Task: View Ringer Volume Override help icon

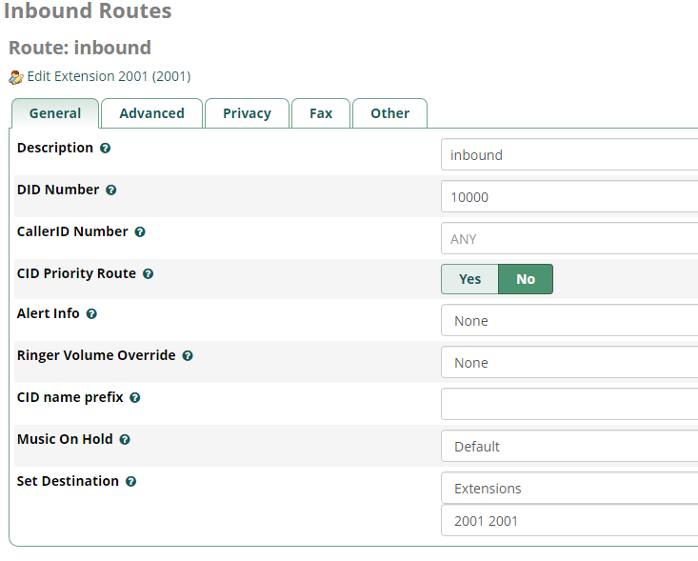Action: click(x=188, y=356)
